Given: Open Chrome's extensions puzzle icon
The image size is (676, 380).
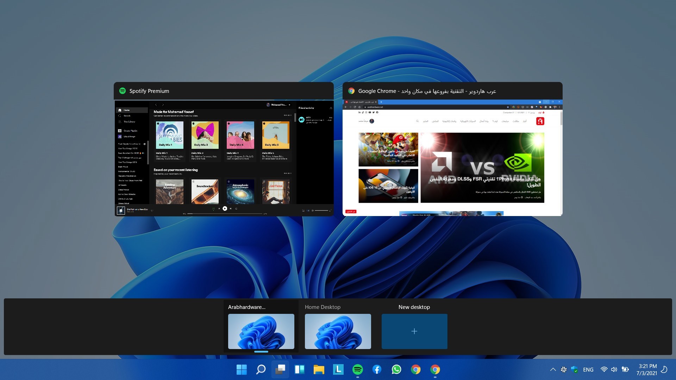Looking at the screenshot, I should click(x=550, y=107).
